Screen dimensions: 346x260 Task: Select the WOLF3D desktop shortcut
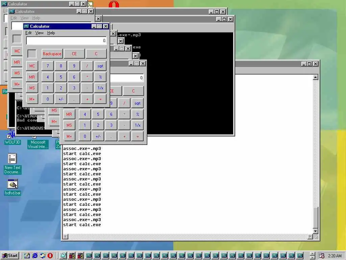click(x=13, y=137)
